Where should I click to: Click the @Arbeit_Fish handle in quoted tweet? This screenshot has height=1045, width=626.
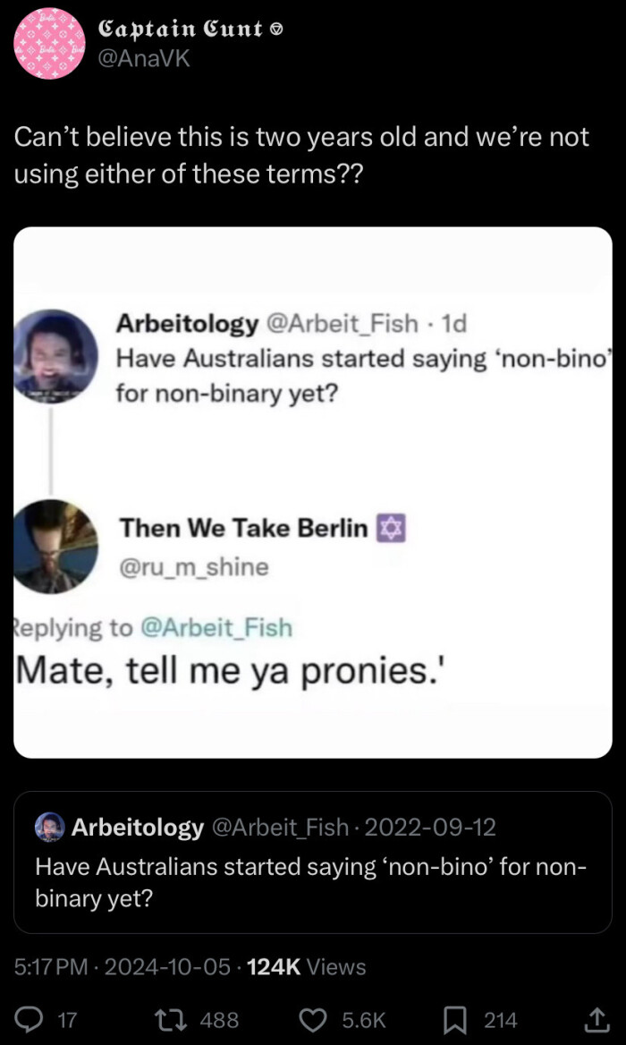click(279, 828)
